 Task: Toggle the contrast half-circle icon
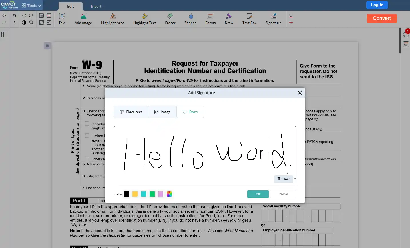(24, 23)
